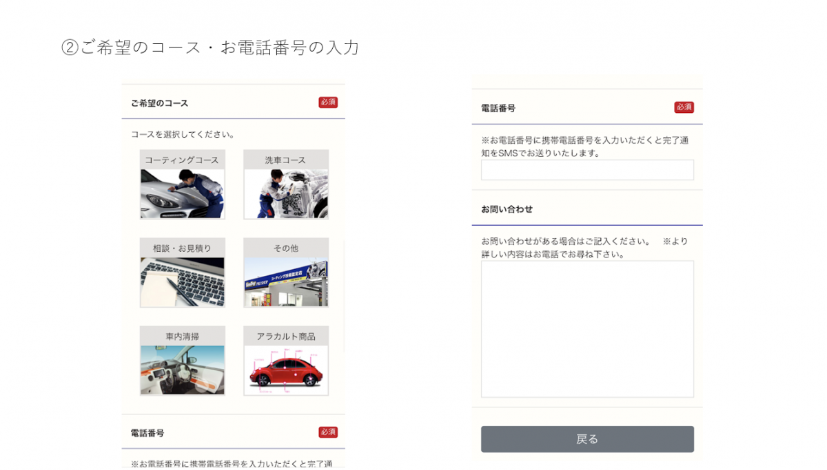Select the 相談・お見積り laptop and notepad image
This screenshot has width=827, height=470.
click(x=182, y=282)
